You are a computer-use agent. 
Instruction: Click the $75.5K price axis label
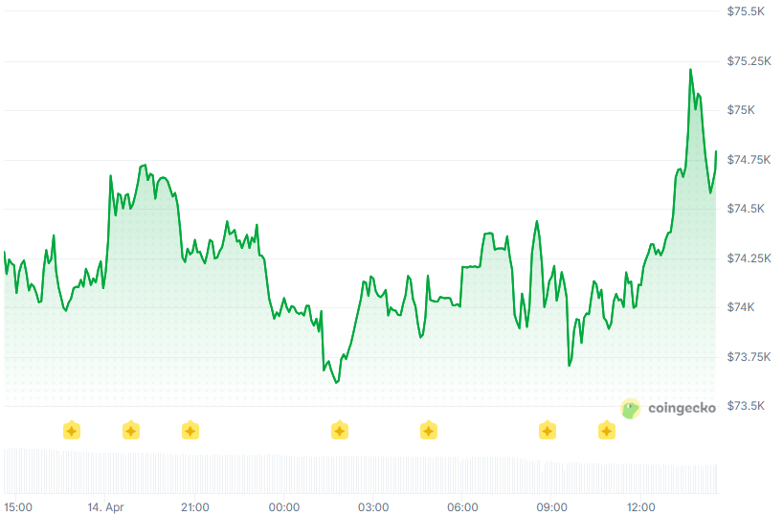click(x=746, y=11)
